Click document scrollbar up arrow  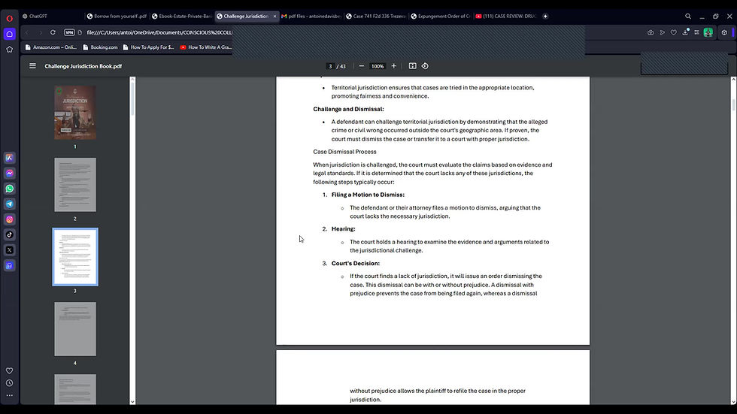733,80
